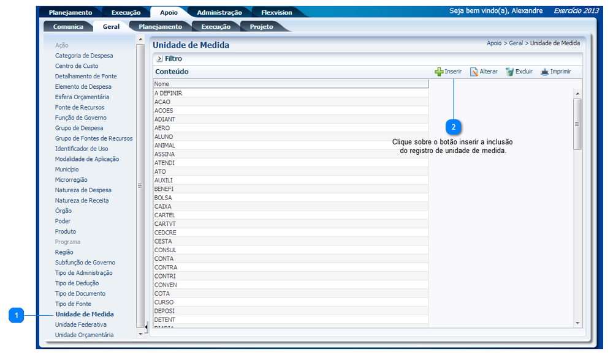This screenshot has height=355, width=613.
Task: Click the green plus Inserir icon
Action: click(x=439, y=72)
